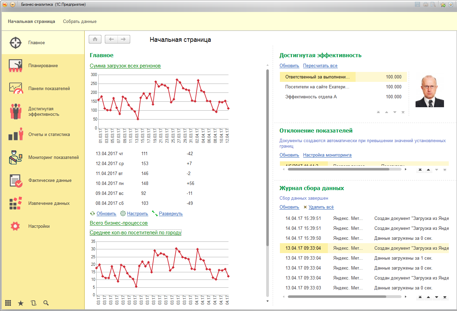Click the search magnifier icon in the bottom bar
Viewport: 457px width, 311px height.
click(46, 303)
